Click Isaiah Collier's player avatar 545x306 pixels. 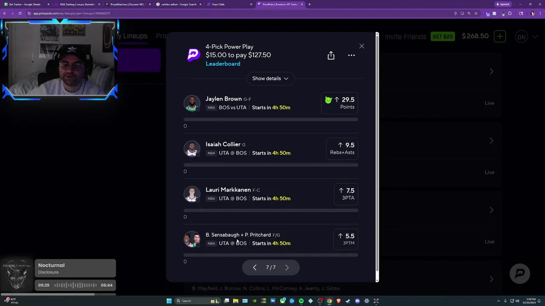click(x=192, y=149)
